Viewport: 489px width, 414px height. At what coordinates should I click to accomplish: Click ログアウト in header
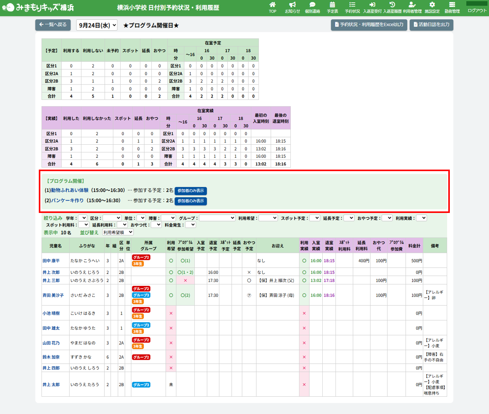click(477, 10)
